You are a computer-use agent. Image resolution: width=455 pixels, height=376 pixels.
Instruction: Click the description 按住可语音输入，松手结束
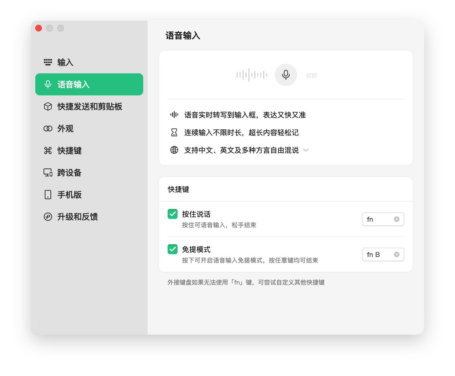click(219, 225)
